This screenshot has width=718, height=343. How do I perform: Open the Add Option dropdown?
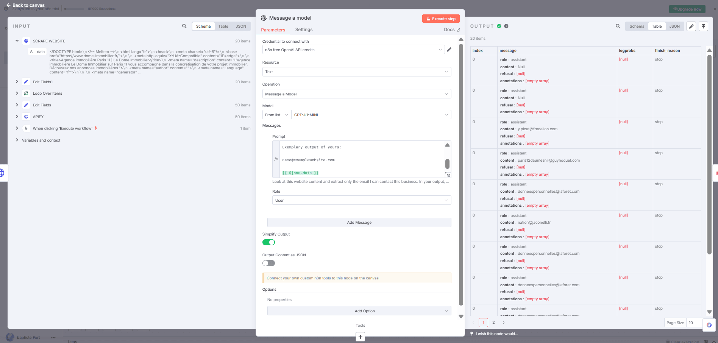point(359,311)
